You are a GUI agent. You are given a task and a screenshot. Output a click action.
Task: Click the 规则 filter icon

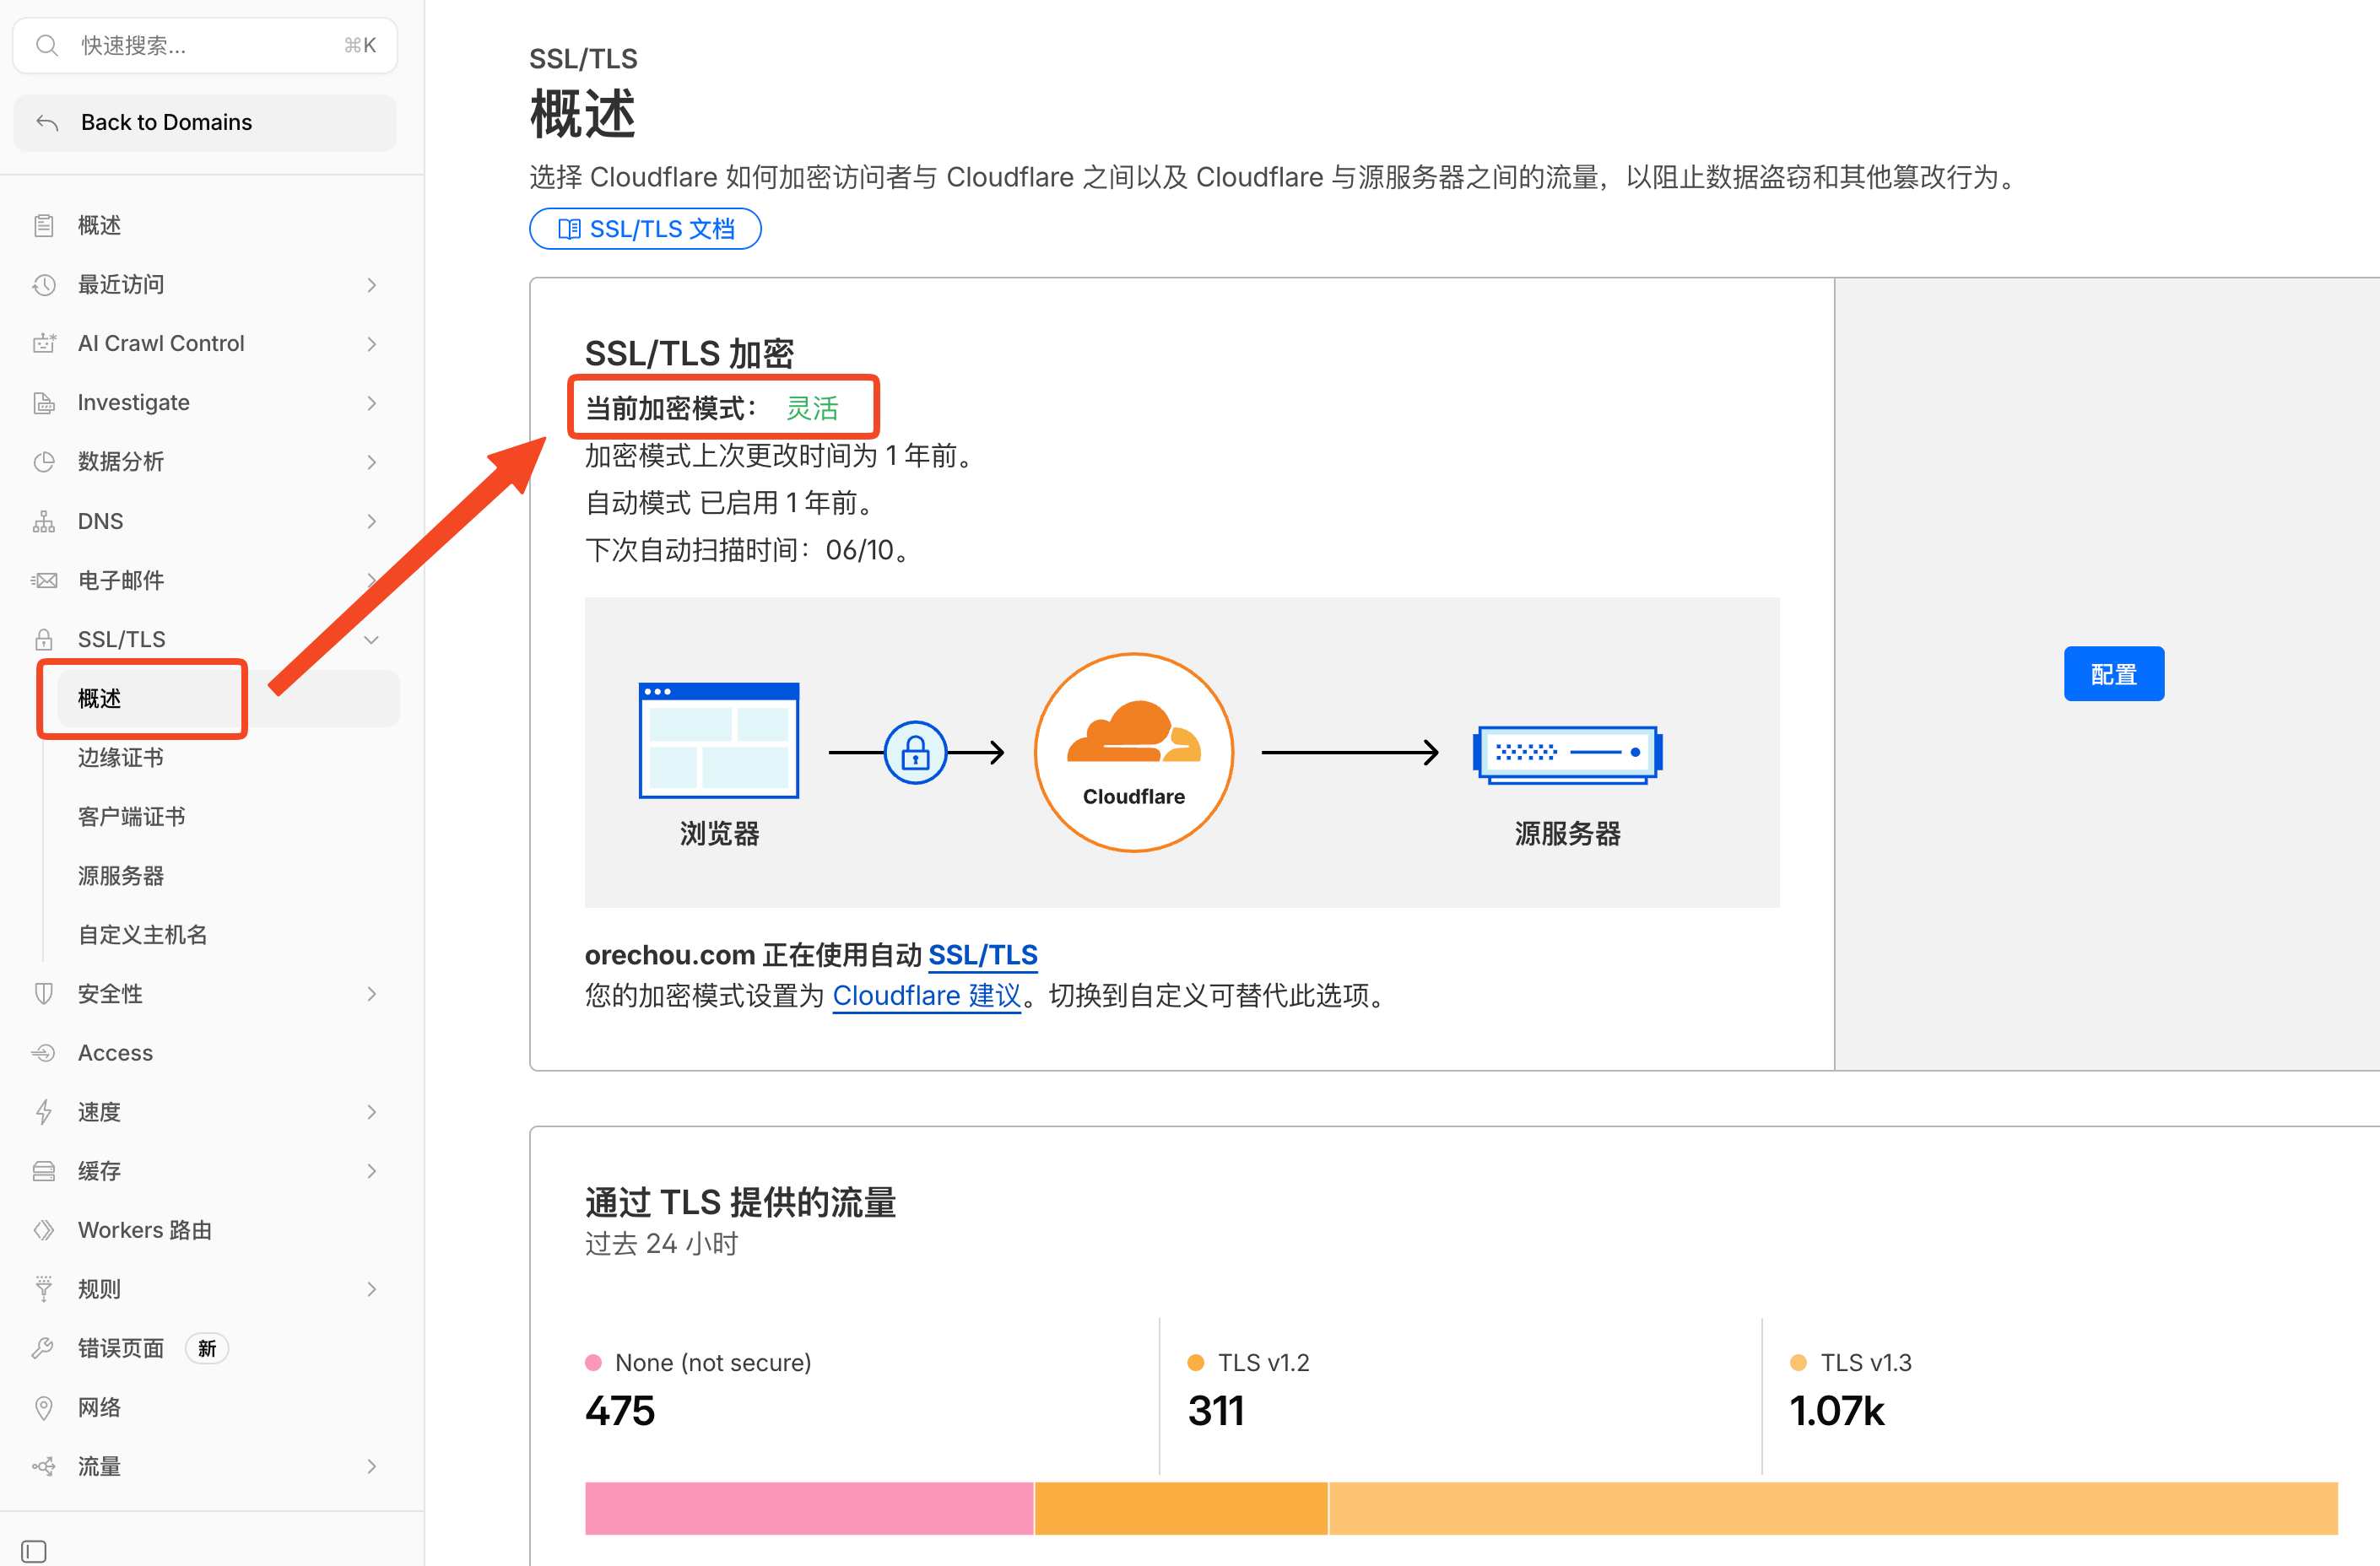tap(44, 1289)
